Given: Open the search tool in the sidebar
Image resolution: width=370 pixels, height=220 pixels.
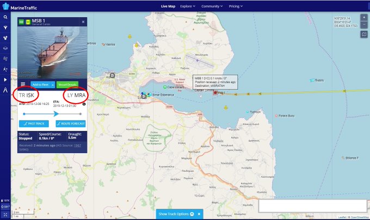Looking at the screenshot, I should [x=5, y=17].
